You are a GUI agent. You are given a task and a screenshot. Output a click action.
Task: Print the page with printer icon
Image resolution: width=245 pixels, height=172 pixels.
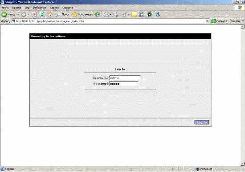click(116, 14)
